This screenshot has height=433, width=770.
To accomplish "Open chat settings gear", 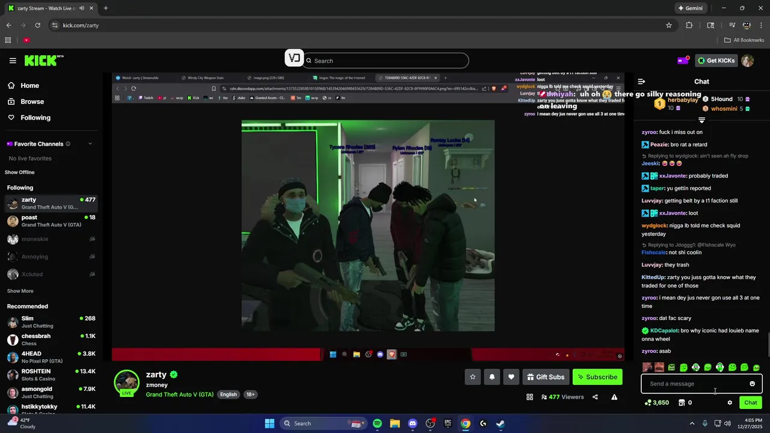I will [x=730, y=403].
